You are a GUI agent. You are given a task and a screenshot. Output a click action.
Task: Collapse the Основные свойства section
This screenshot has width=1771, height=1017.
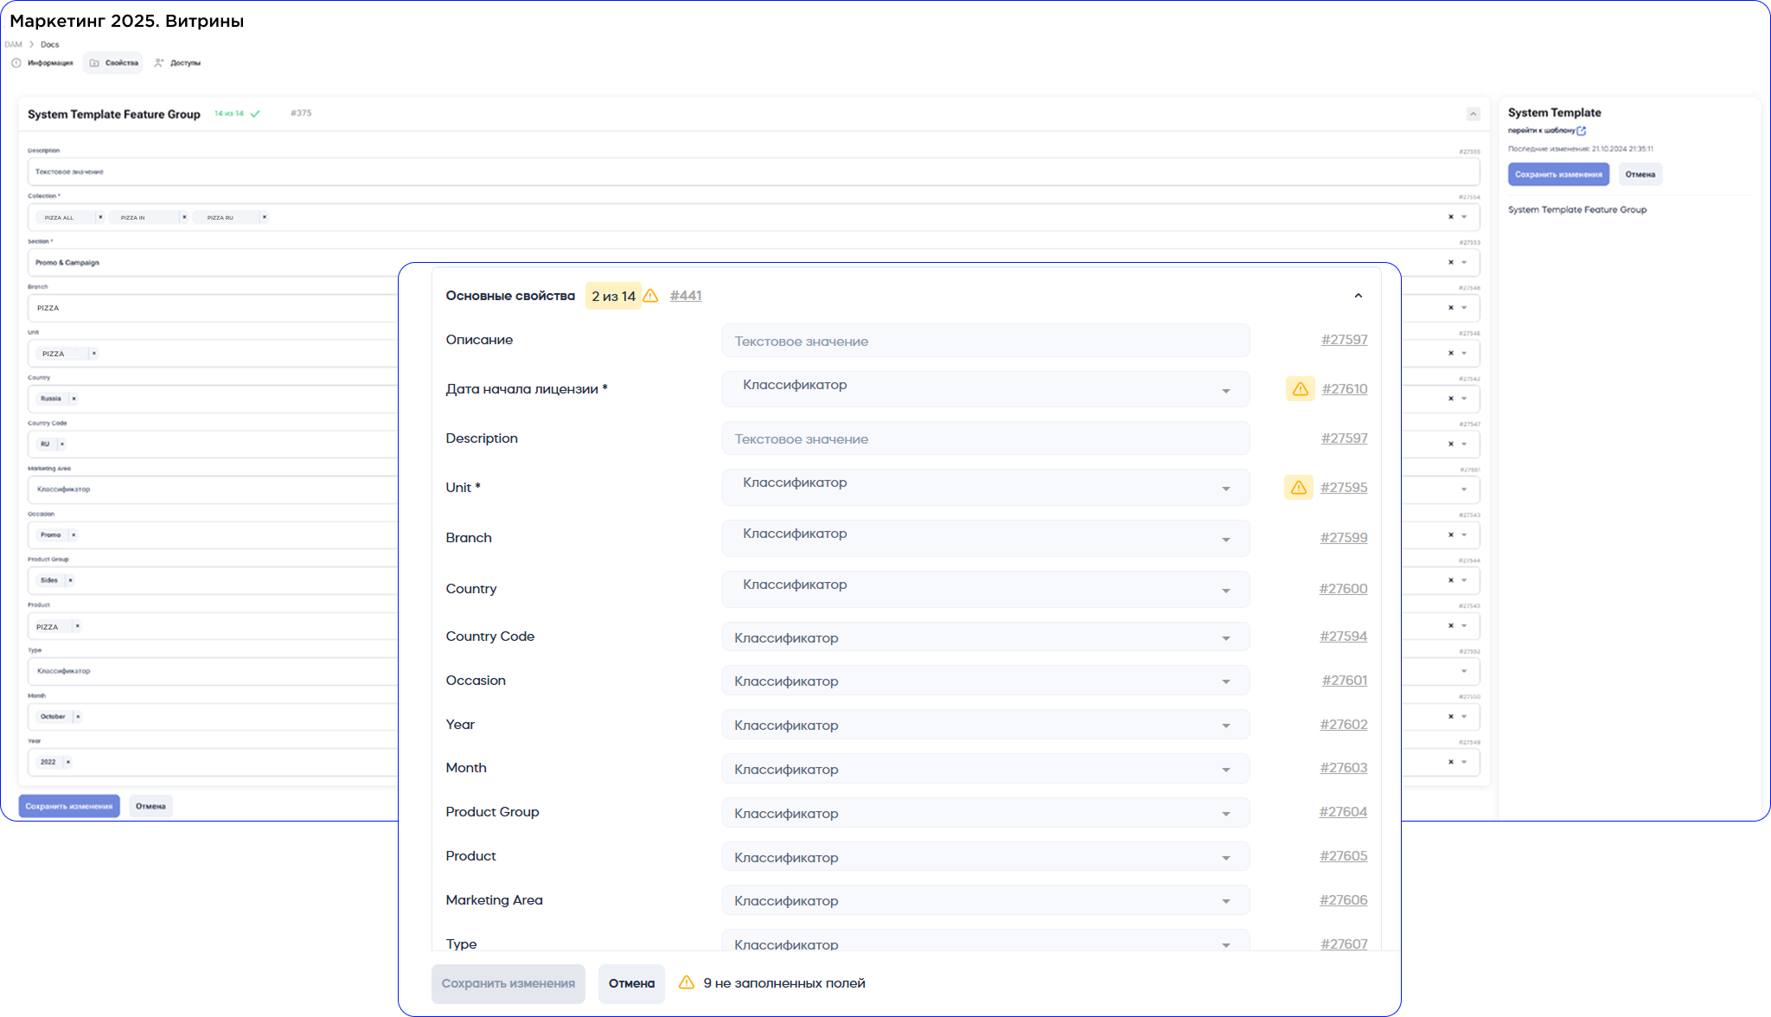(1358, 296)
